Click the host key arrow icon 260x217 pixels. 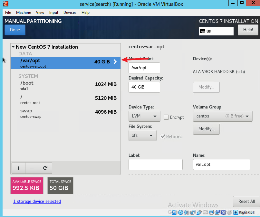pyautogui.click(x=236, y=212)
